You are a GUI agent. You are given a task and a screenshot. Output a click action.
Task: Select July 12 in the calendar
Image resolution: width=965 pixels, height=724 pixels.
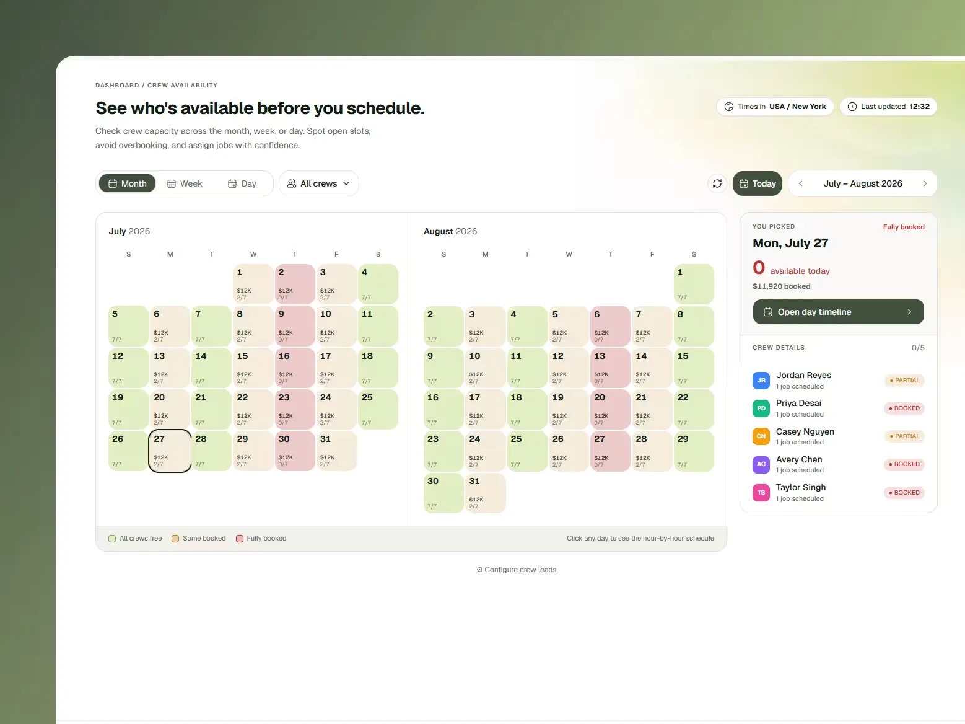point(128,368)
